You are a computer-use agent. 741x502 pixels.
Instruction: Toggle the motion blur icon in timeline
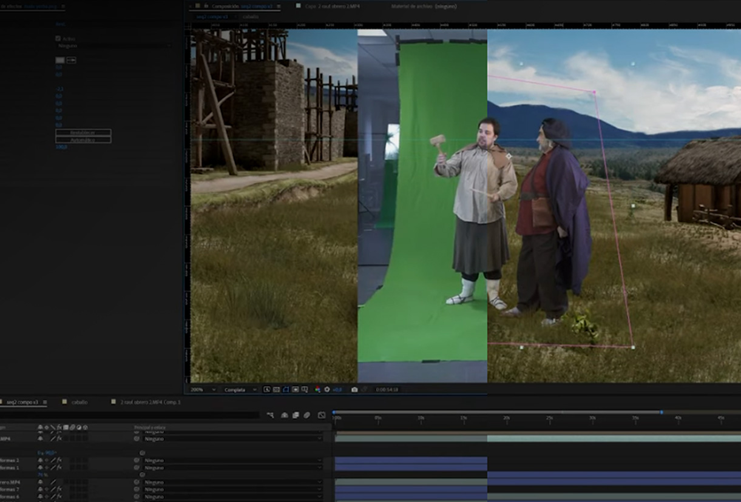coord(306,415)
